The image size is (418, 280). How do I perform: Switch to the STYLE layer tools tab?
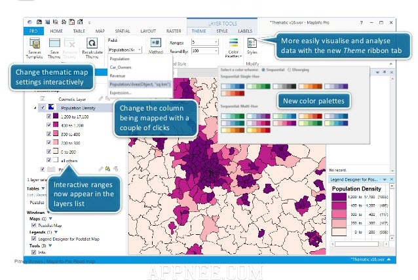(222, 31)
